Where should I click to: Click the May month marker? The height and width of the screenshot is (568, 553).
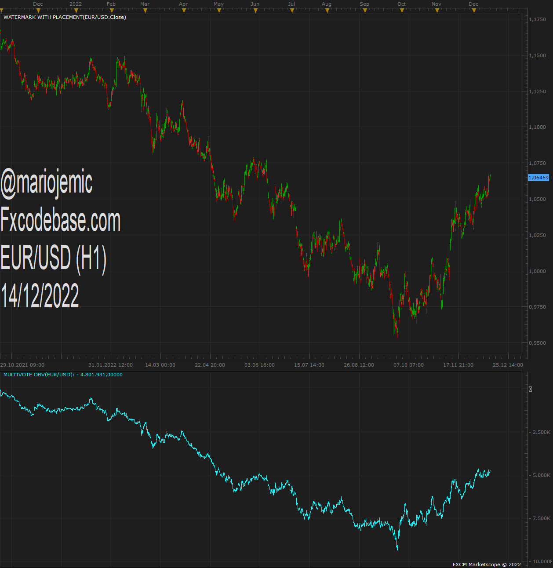tap(218, 4)
